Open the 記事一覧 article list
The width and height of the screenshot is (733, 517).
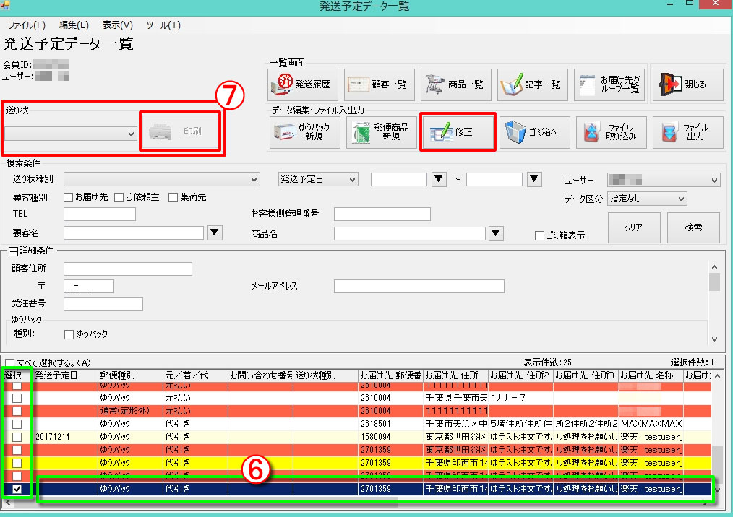pyautogui.click(x=533, y=84)
